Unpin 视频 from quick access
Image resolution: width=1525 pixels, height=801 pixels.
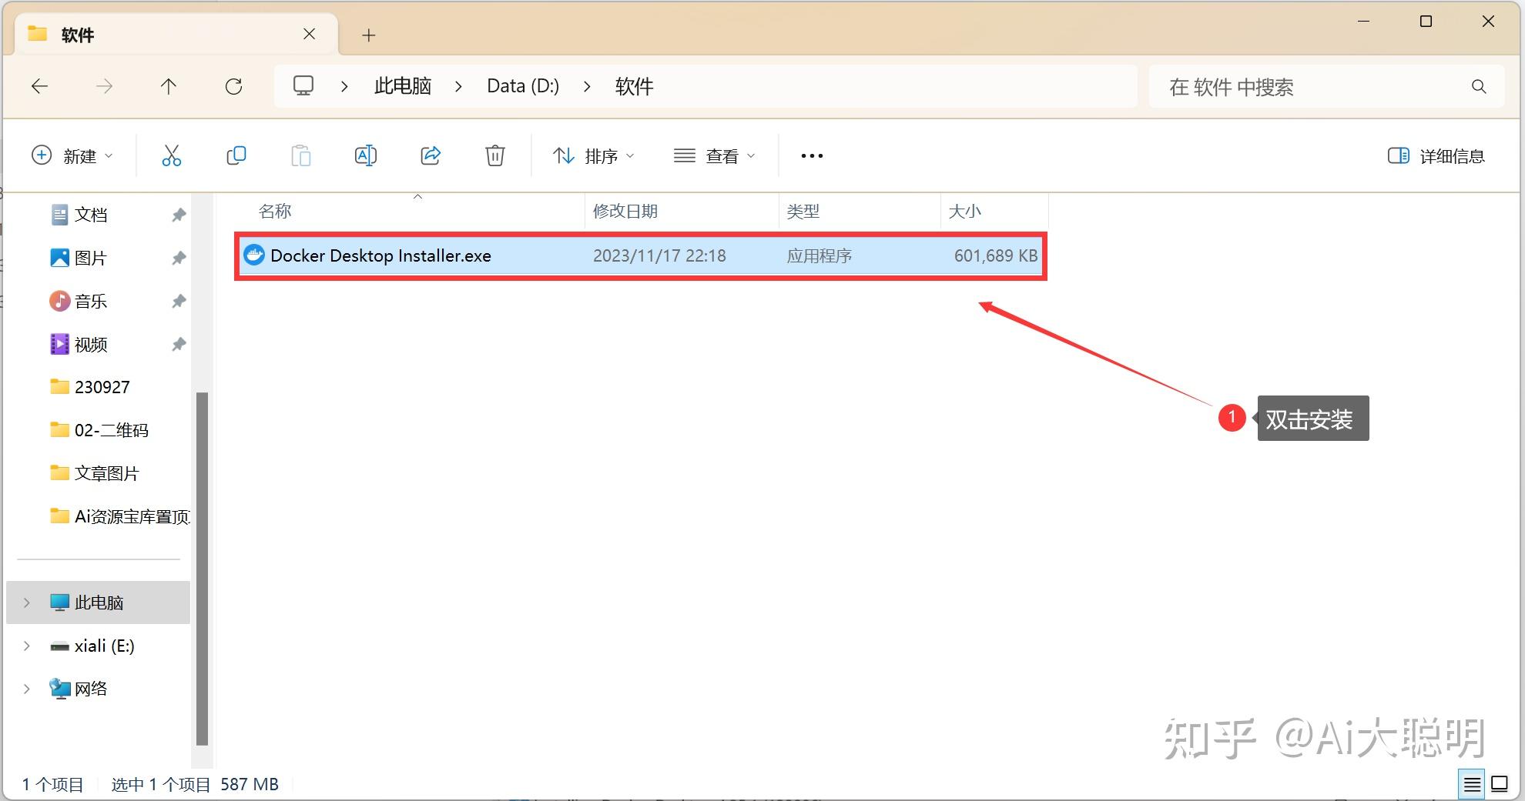179,344
